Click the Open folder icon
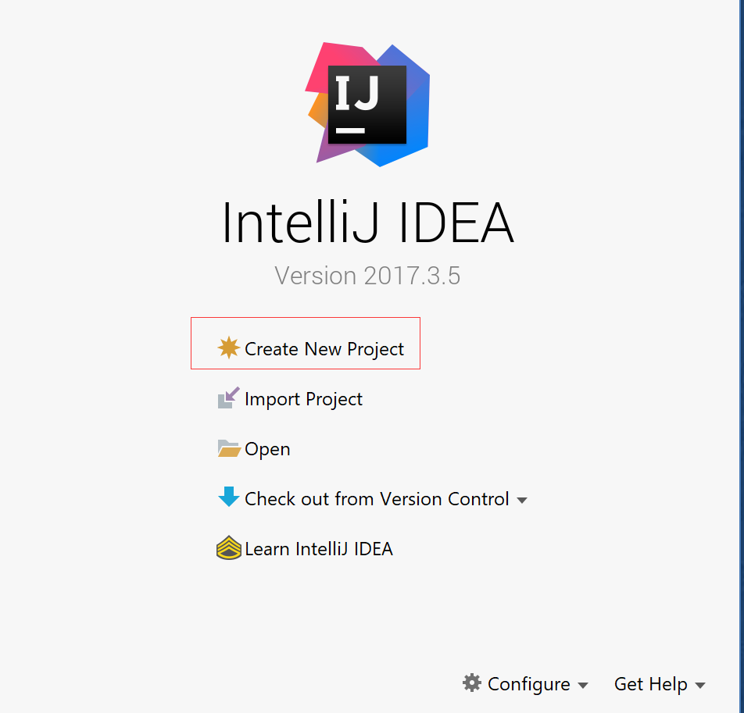The image size is (744, 713). pyautogui.click(x=229, y=448)
